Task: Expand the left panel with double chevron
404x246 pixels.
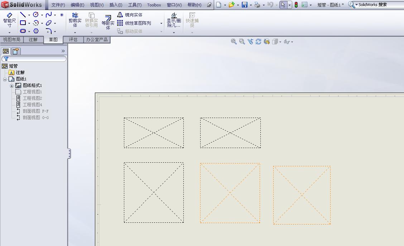Action: [x=63, y=51]
